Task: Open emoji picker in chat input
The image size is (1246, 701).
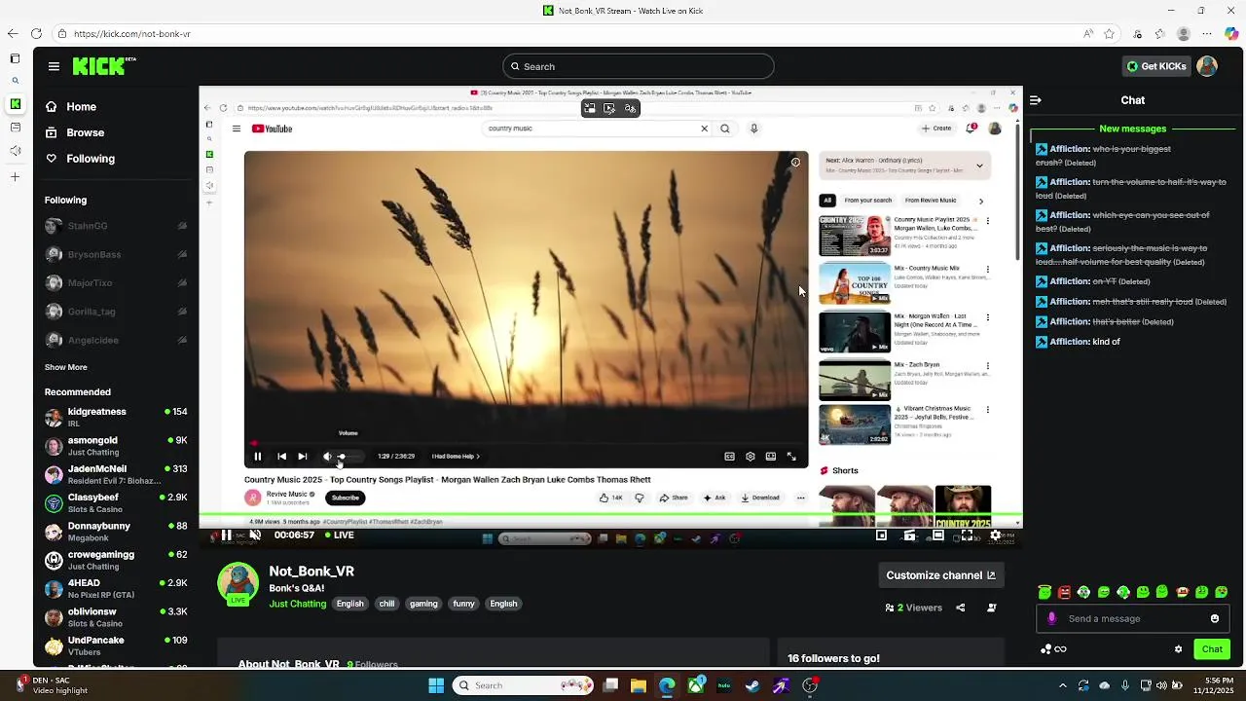Action: (x=1215, y=618)
